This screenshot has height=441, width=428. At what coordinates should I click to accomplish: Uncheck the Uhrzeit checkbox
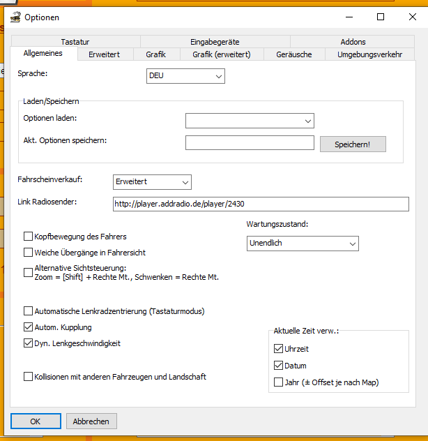[x=279, y=349]
